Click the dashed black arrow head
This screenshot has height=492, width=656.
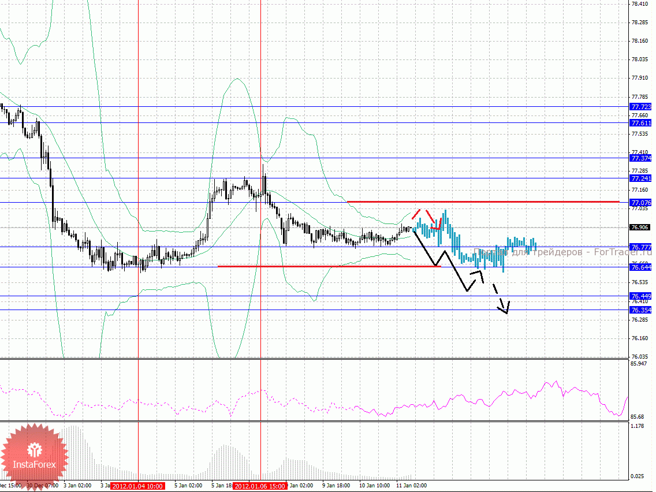coord(506,310)
